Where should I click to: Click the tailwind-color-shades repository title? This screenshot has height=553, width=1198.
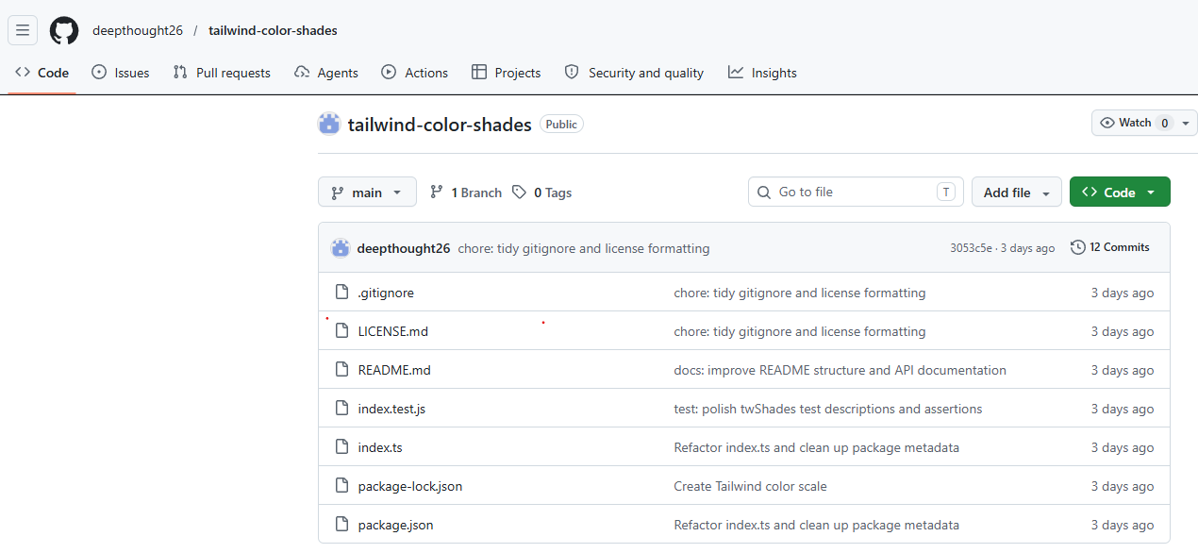(440, 125)
